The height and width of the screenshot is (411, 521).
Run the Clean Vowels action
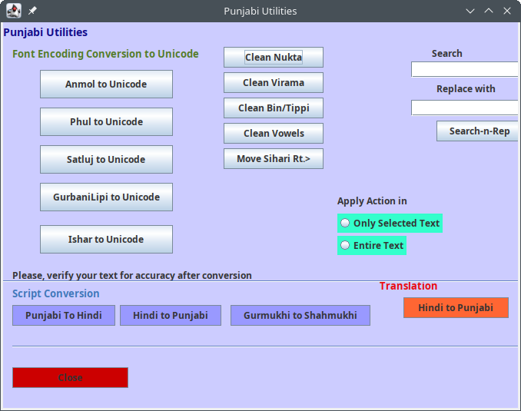point(274,133)
